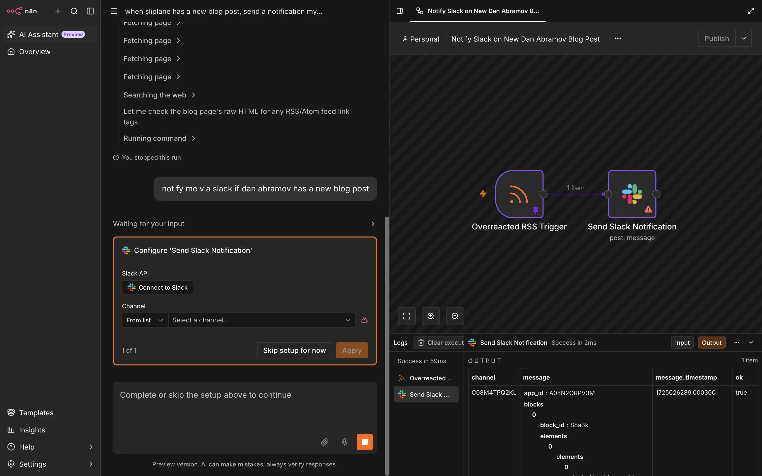
Task: Click ok column value true
Action: click(741, 393)
